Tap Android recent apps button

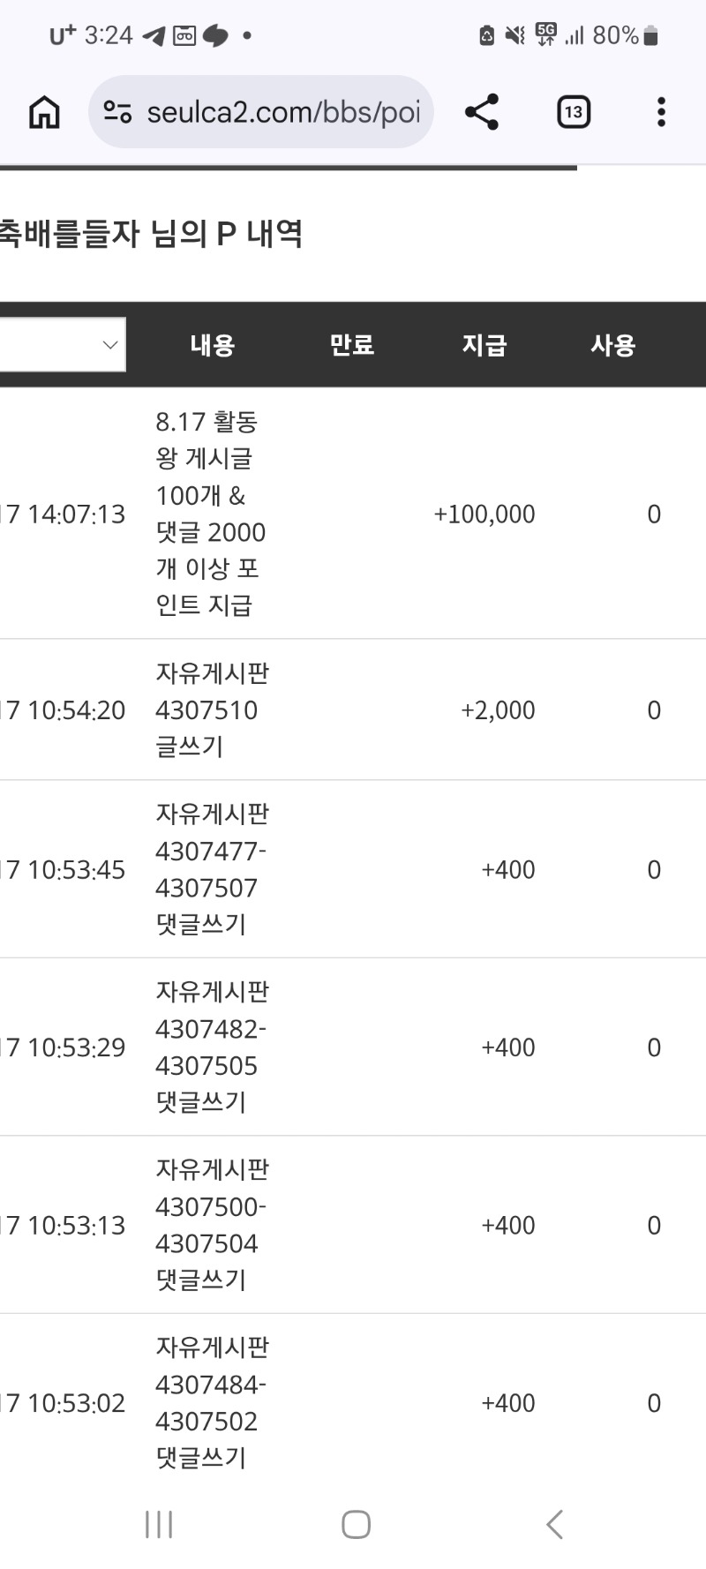(x=159, y=1524)
